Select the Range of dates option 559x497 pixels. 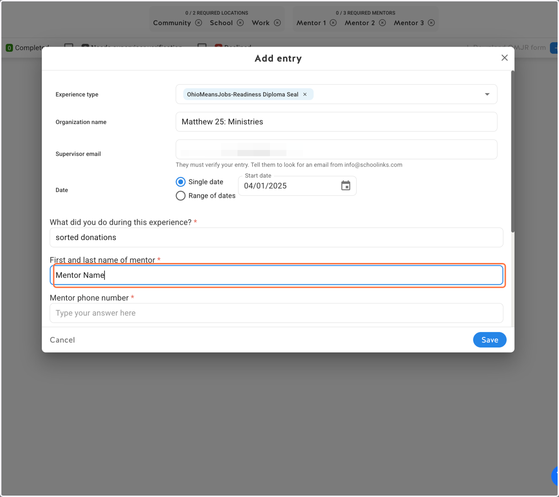tap(181, 196)
